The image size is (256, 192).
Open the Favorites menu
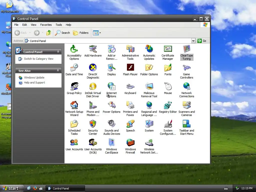click(x=46, y=25)
